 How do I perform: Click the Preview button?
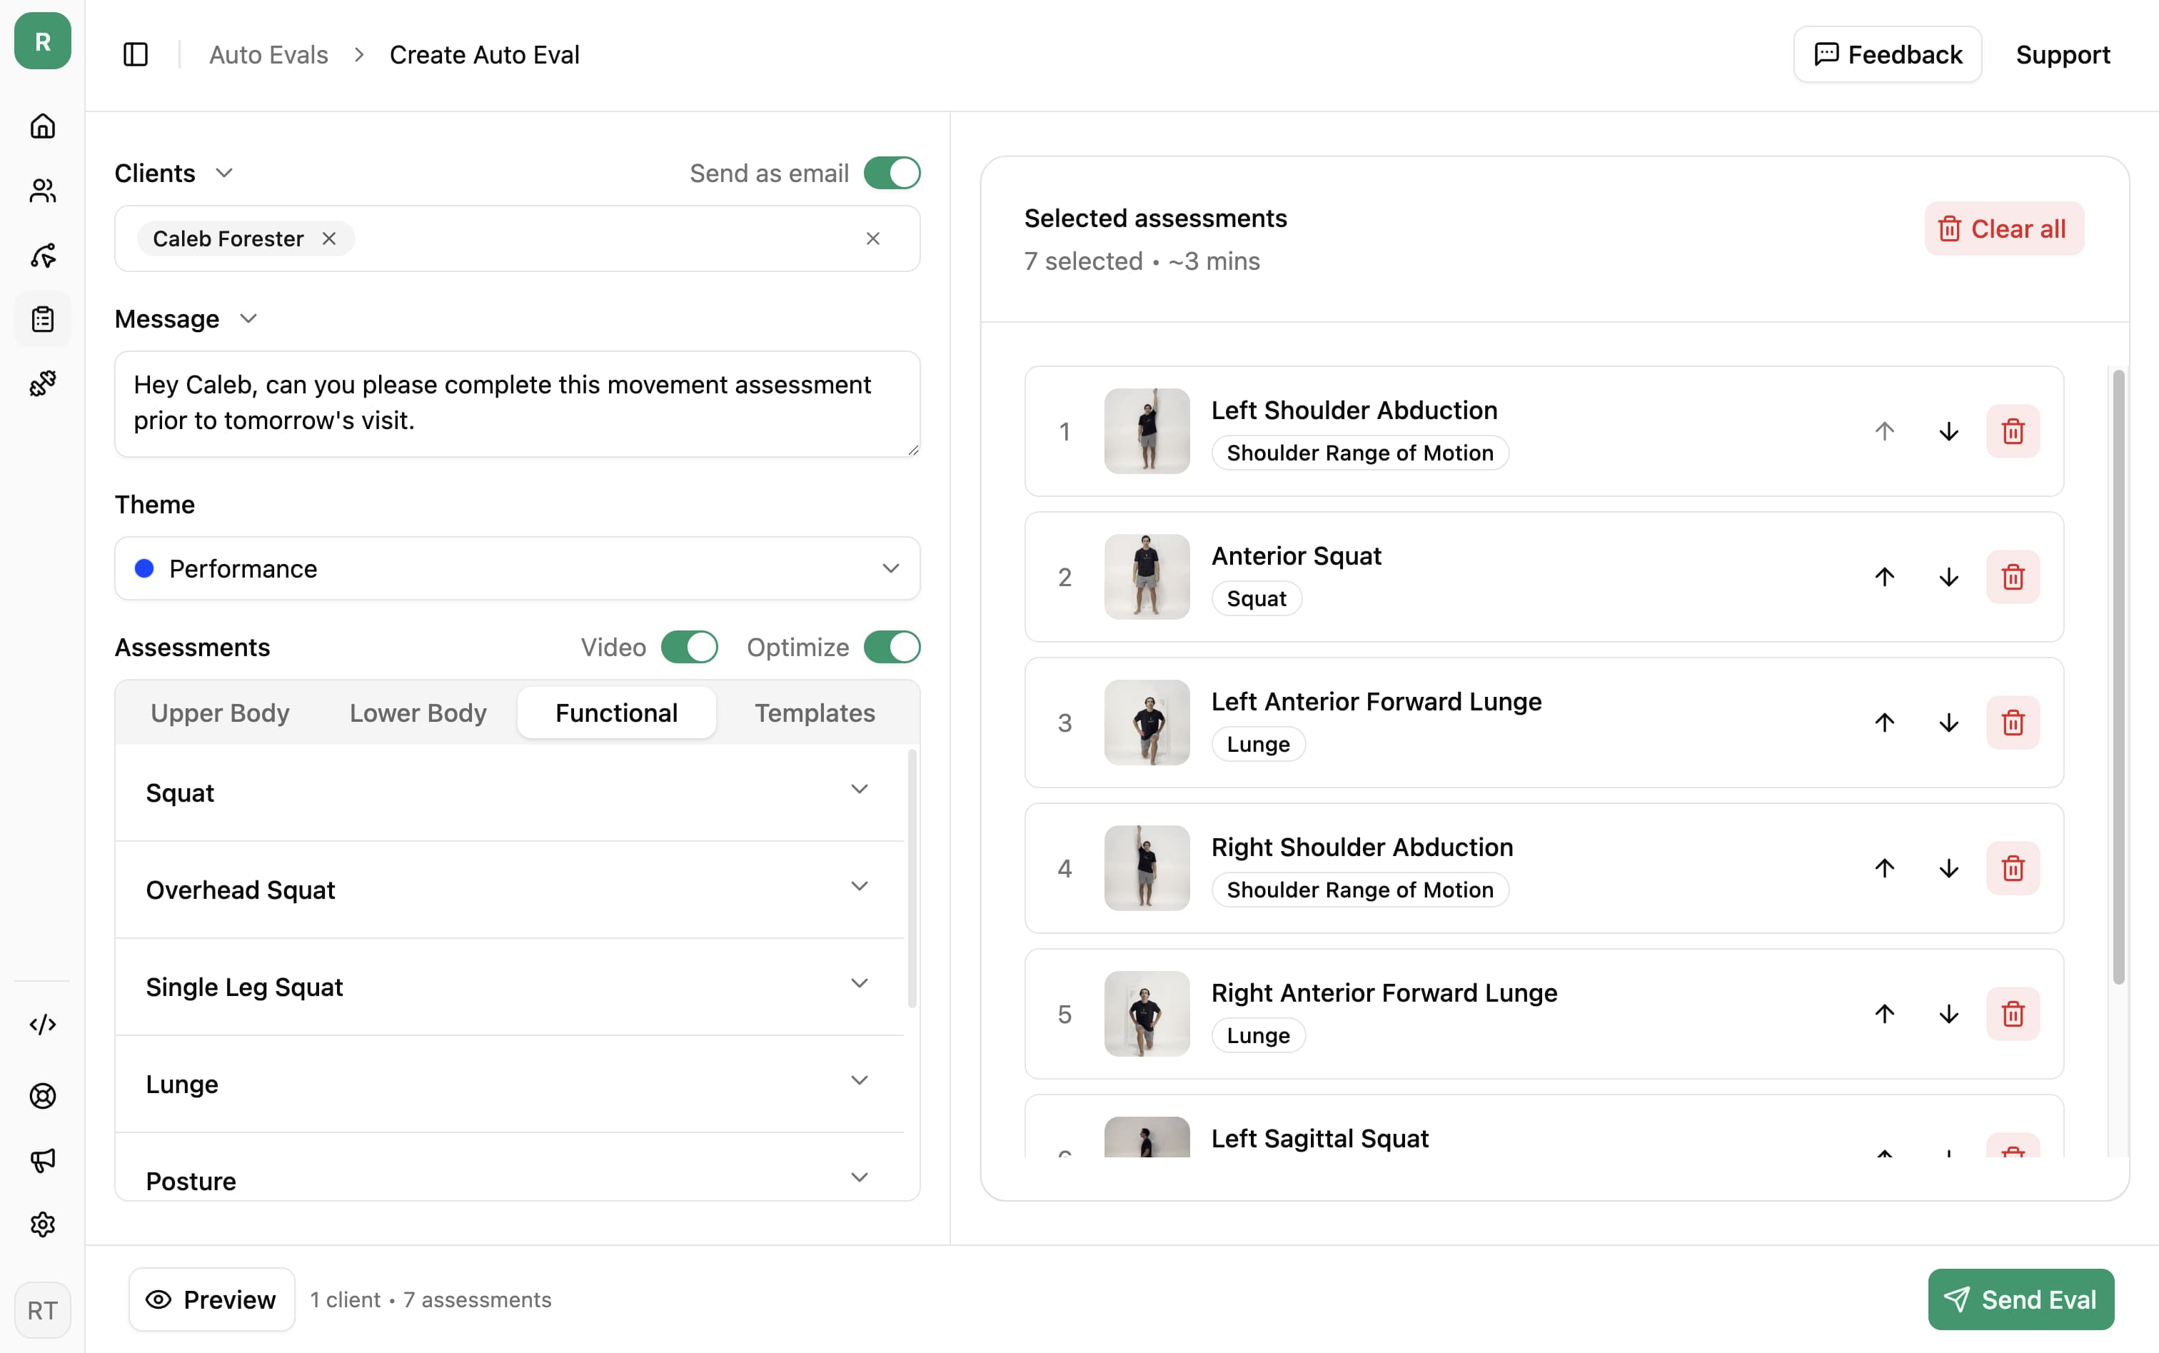211,1299
